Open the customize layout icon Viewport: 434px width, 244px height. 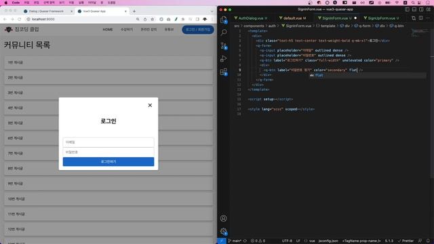tap(429, 9)
